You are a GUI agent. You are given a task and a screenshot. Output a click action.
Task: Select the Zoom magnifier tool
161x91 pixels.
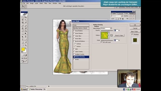point(26,45)
